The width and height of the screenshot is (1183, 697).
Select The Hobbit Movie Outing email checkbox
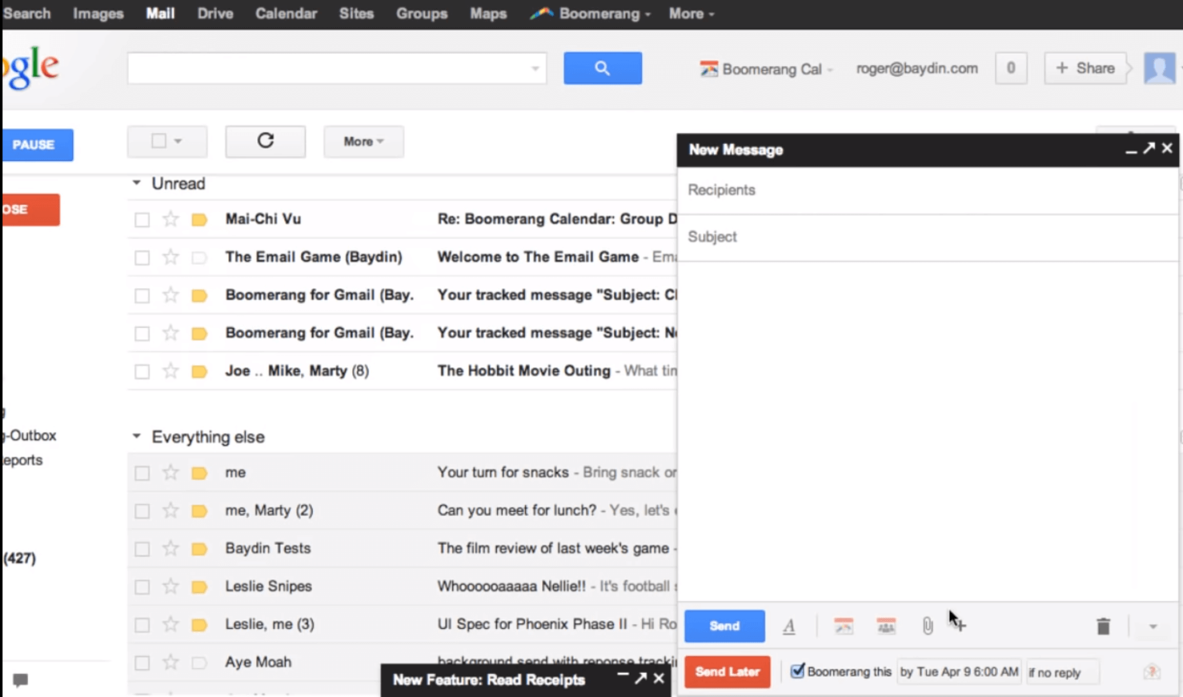(142, 370)
